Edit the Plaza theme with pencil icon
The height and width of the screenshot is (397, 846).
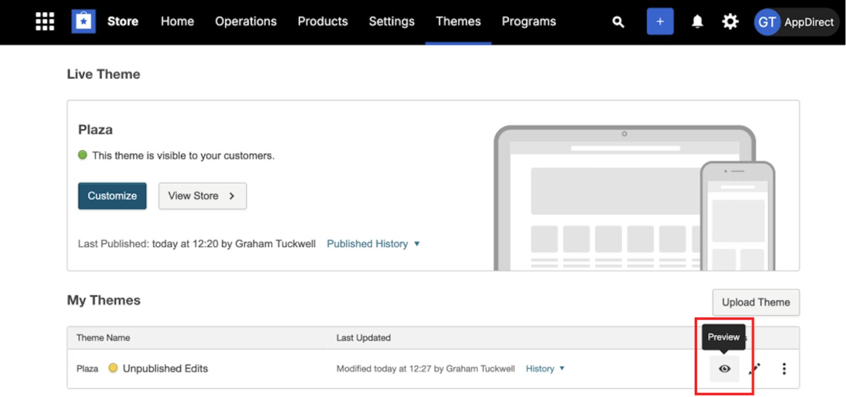[x=755, y=369]
